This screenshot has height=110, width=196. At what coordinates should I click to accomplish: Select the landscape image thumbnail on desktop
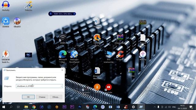(x=143, y=22)
